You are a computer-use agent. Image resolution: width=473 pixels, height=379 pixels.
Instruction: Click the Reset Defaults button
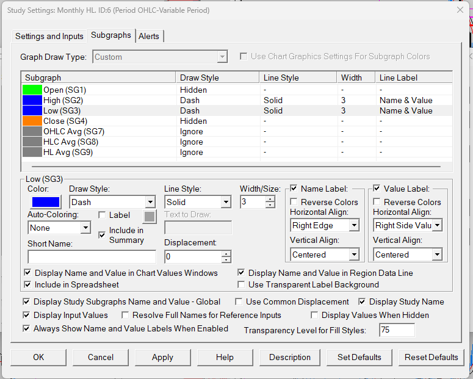[431, 357]
